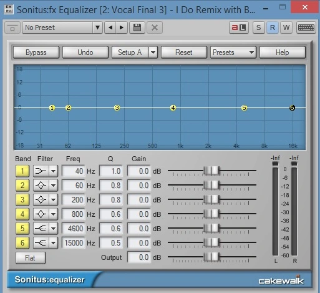Open band 5 filter type dropdown
The image size is (320, 293).
click(x=54, y=229)
